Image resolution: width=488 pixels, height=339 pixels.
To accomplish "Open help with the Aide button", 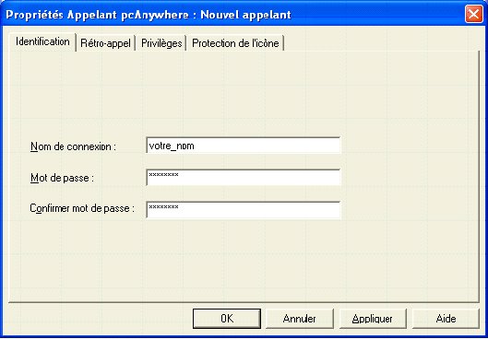I will (x=446, y=319).
